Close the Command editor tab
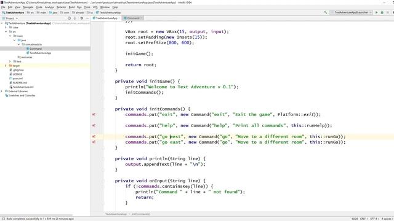This screenshot has height=221, width=394. tap(141, 18)
